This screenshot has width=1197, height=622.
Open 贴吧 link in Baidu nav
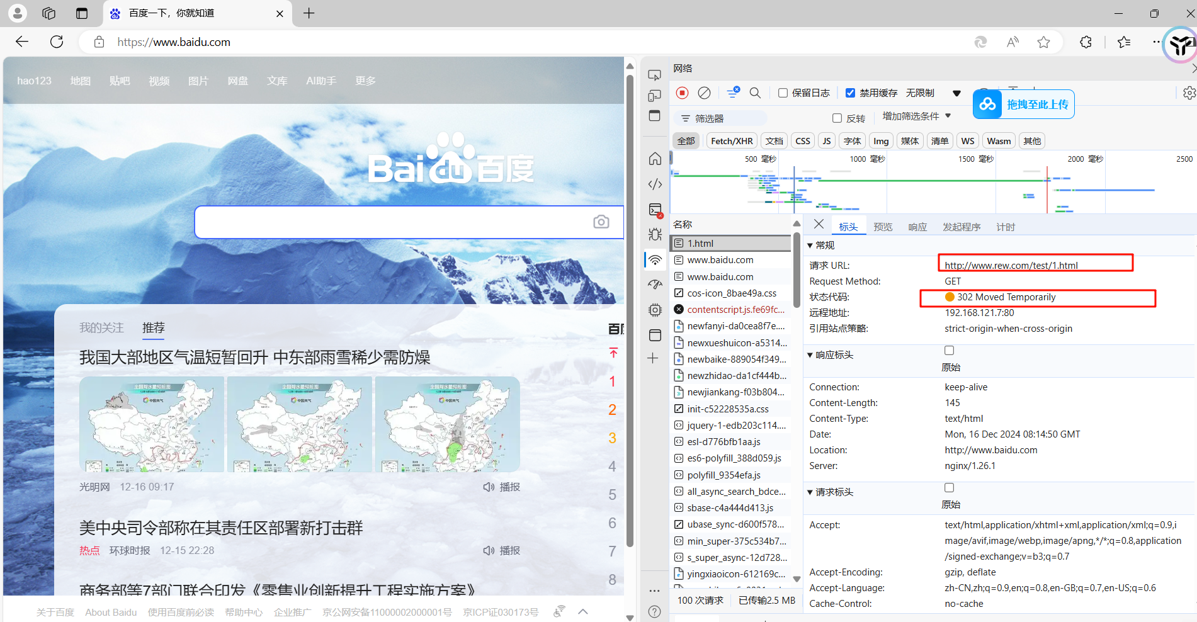(x=120, y=81)
